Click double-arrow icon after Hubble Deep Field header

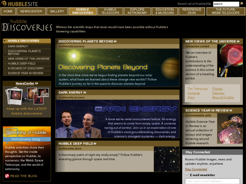(x=95, y=143)
